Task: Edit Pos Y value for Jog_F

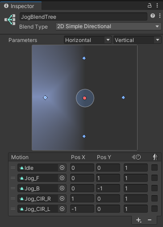Action: click(108, 178)
